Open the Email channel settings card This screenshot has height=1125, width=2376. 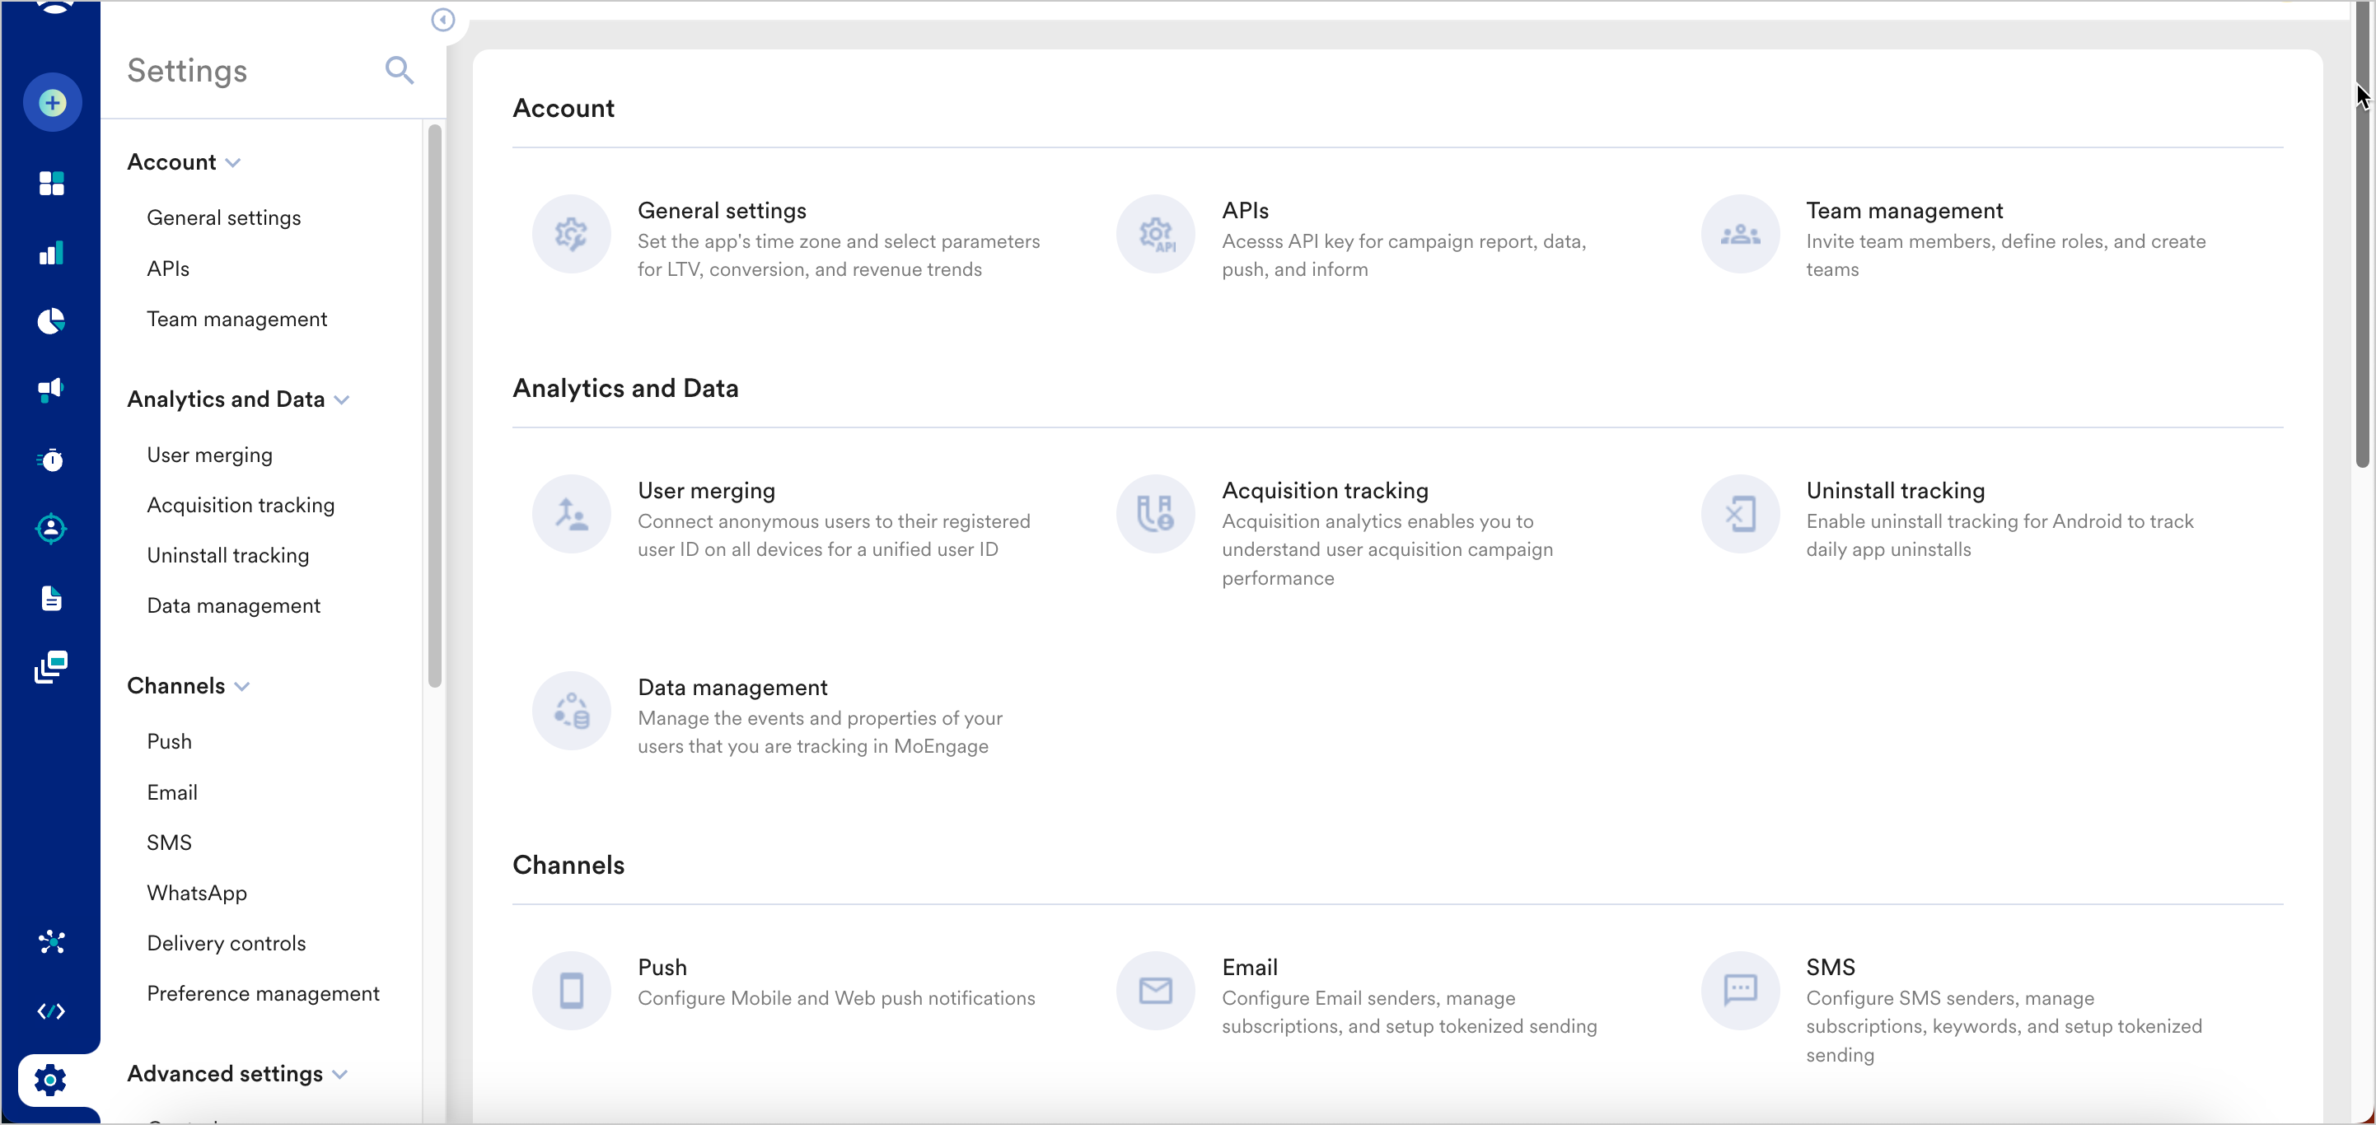(x=1249, y=968)
